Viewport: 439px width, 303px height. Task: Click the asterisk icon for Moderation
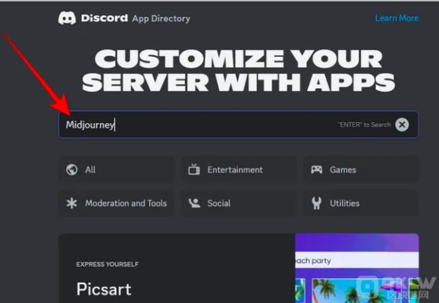click(72, 204)
